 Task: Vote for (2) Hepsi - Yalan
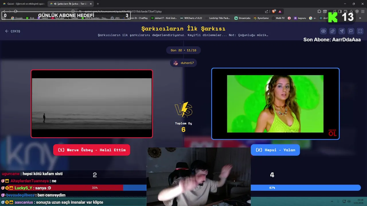[x=275, y=150]
